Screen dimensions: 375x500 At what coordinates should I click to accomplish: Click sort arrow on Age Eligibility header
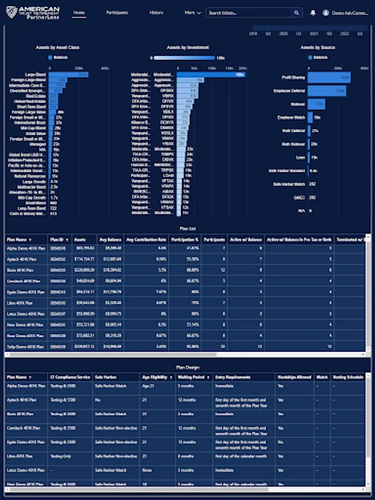click(x=171, y=378)
